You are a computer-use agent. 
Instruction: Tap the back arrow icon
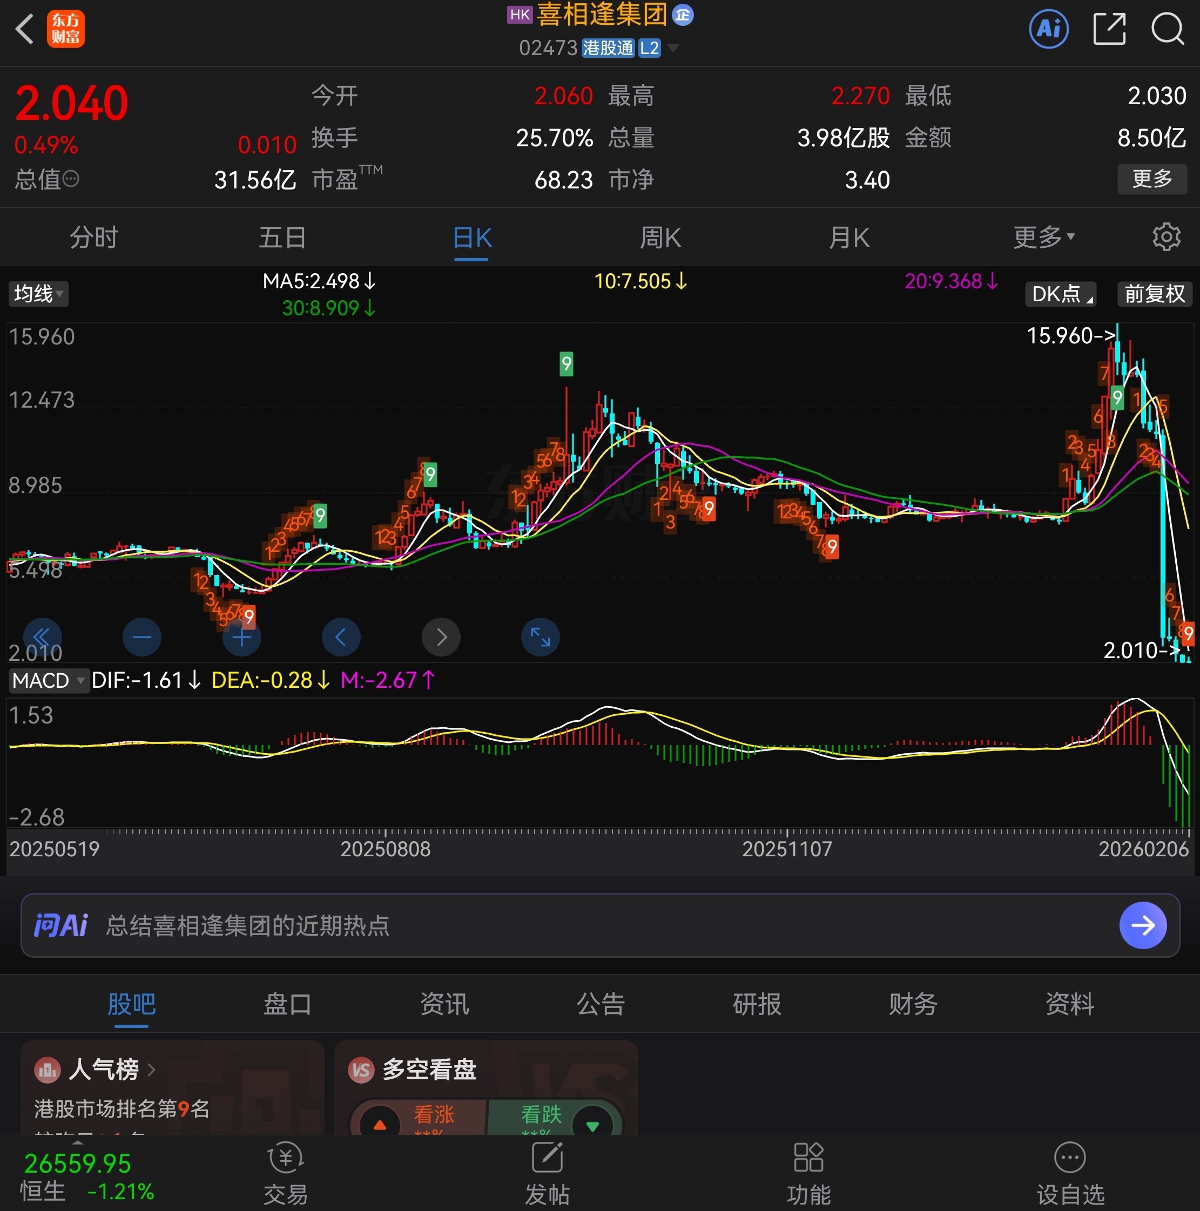[25, 29]
